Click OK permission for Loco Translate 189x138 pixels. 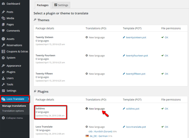[x=167, y=127]
